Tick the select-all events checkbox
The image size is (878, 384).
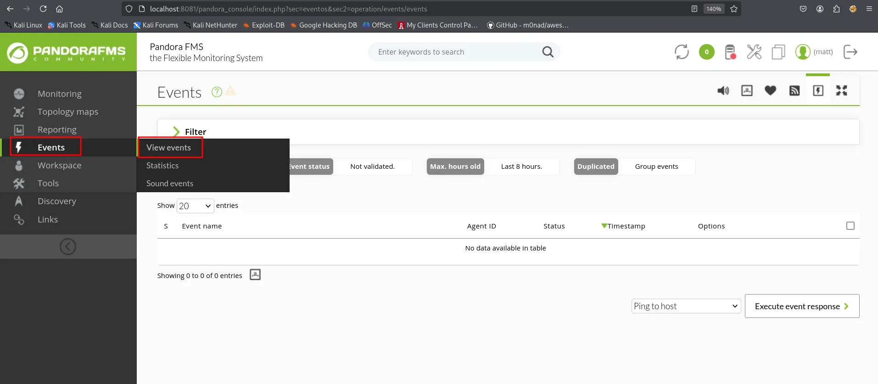(x=850, y=226)
